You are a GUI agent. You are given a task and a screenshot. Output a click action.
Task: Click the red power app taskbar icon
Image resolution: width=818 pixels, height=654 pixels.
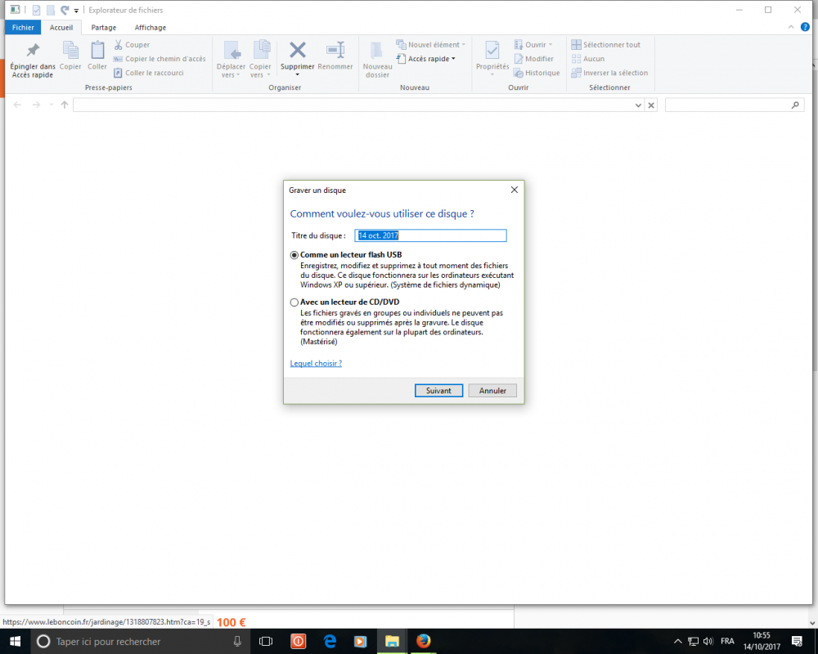pyautogui.click(x=298, y=642)
